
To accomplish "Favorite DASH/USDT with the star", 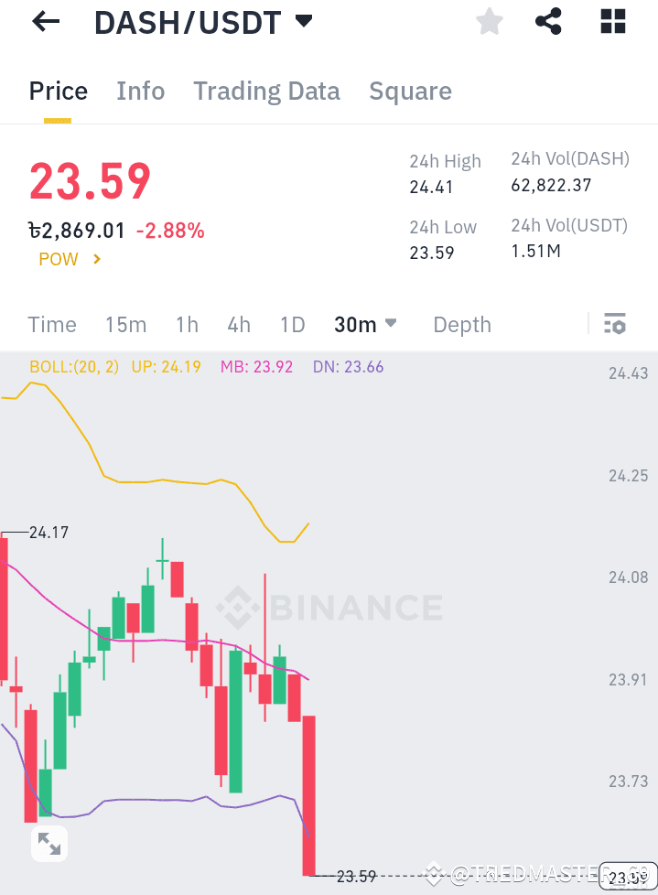I will [x=489, y=21].
